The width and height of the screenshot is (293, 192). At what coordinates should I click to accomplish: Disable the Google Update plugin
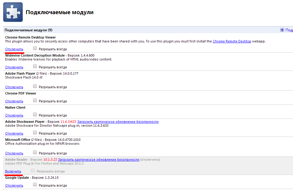click(x=14, y=185)
